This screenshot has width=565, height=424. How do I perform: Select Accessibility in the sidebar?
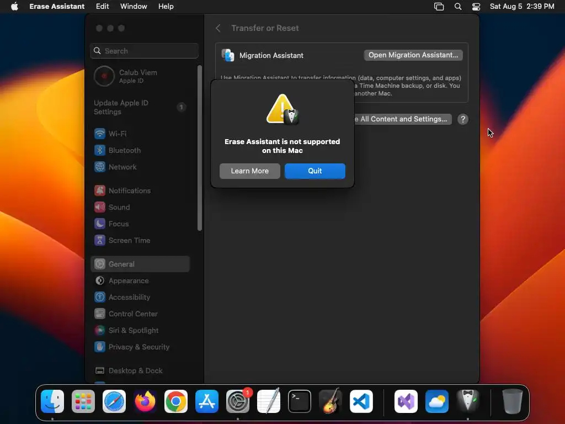[141, 297]
